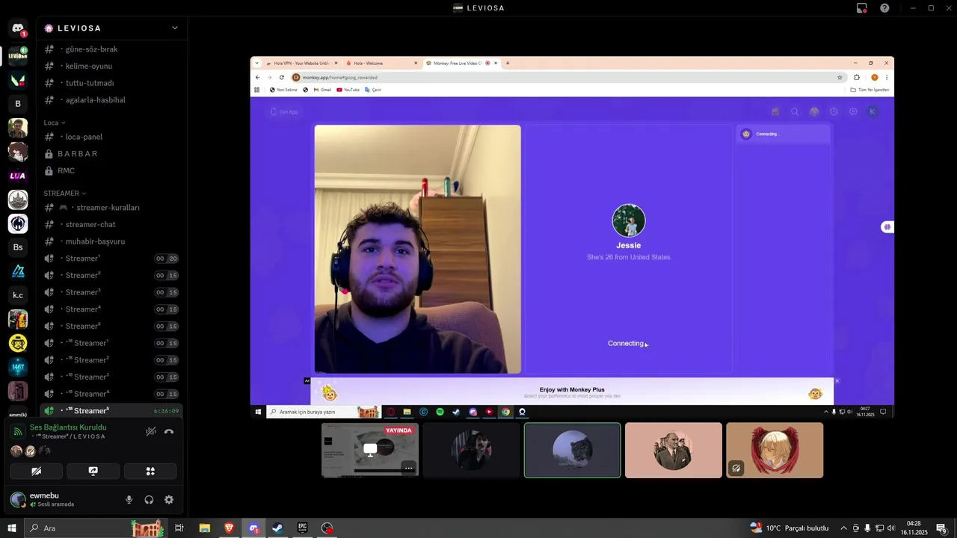Open the Discord inbox icon in title bar
This screenshot has height=538, width=957.
click(x=862, y=8)
